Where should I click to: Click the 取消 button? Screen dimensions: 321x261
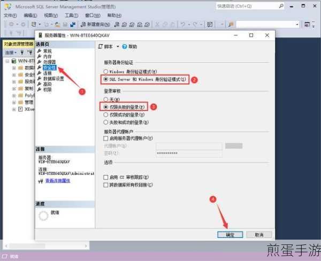[259, 235]
